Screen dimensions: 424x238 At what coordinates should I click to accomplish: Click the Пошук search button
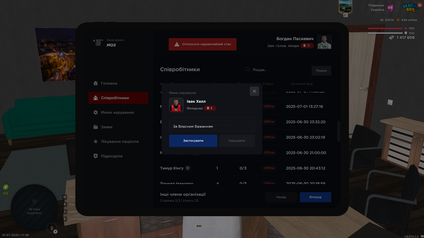coord(321,70)
